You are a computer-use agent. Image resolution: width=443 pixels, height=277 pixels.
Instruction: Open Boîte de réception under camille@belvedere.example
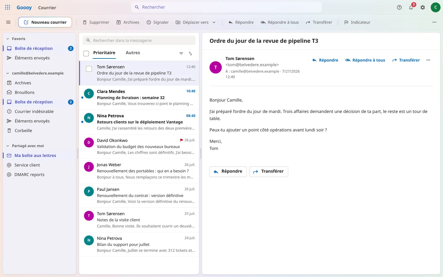39,102
